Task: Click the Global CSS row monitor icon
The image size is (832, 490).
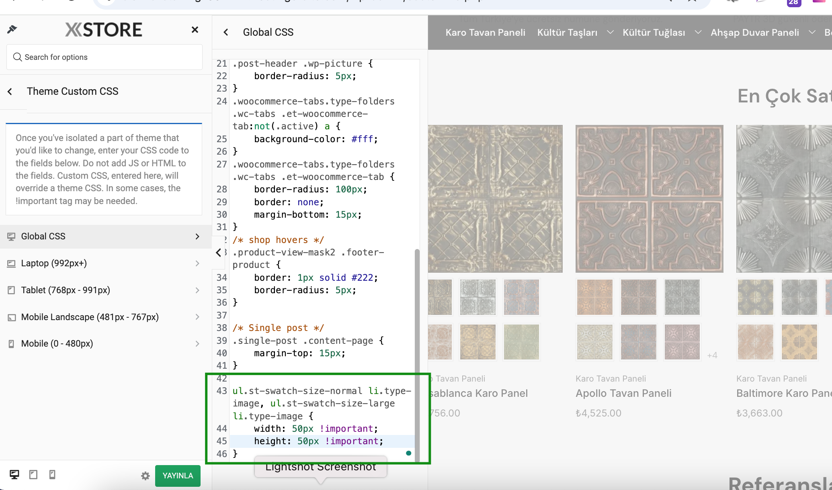Action: click(x=11, y=237)
